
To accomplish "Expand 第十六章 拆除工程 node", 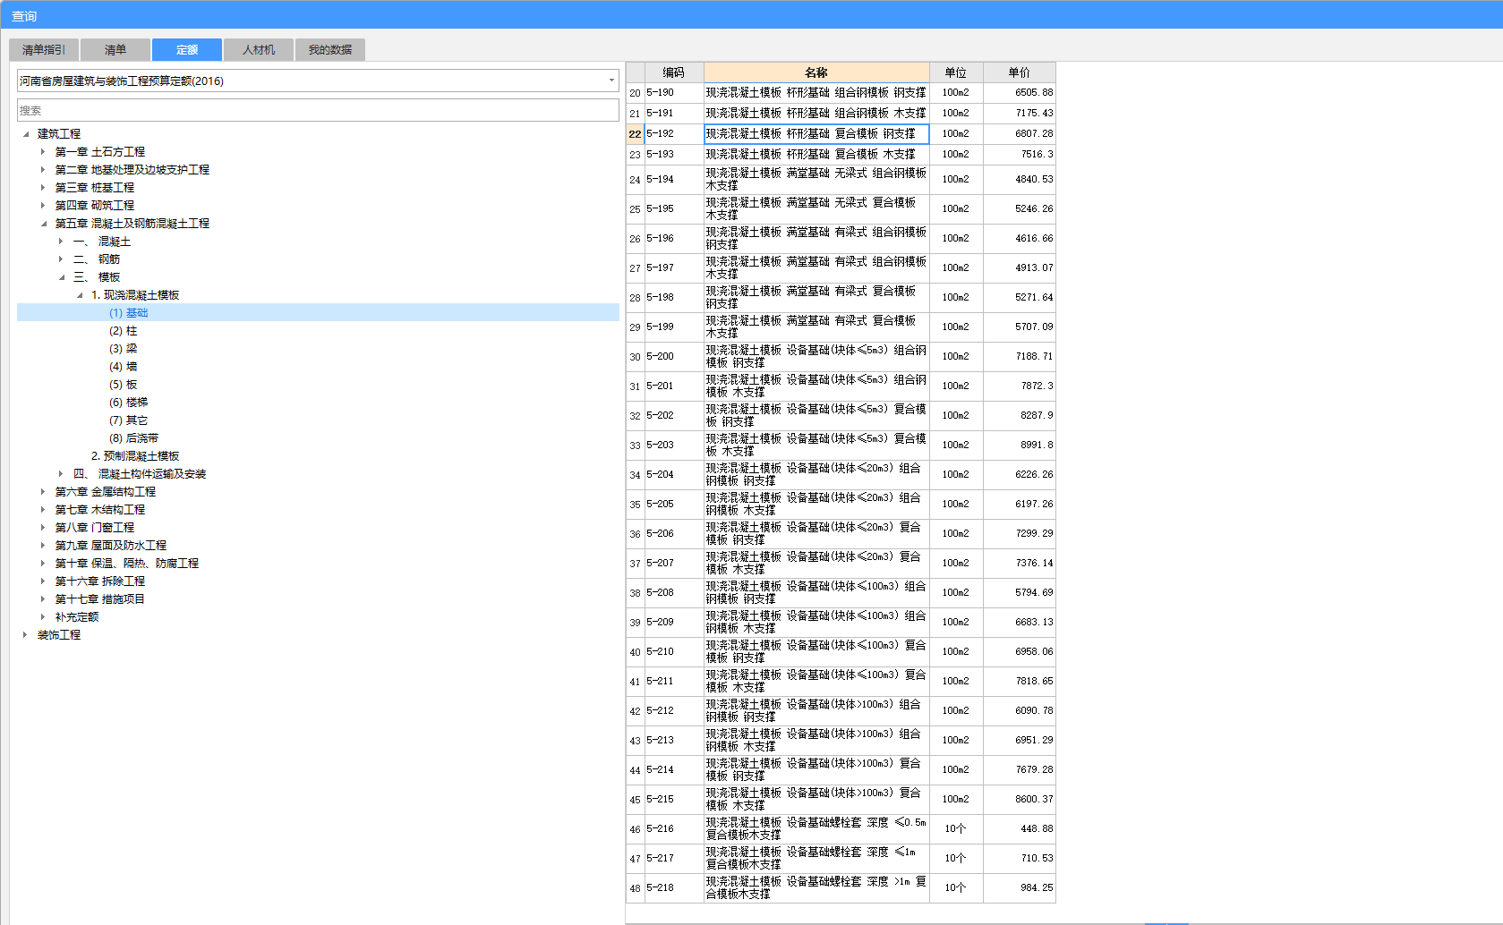I will click(x=42, y=581).
